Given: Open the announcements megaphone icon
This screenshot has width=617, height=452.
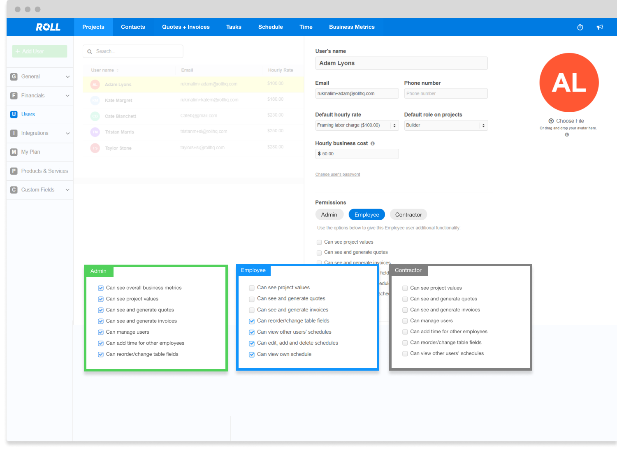Looking at the screenshot, I should coord(600,27).
